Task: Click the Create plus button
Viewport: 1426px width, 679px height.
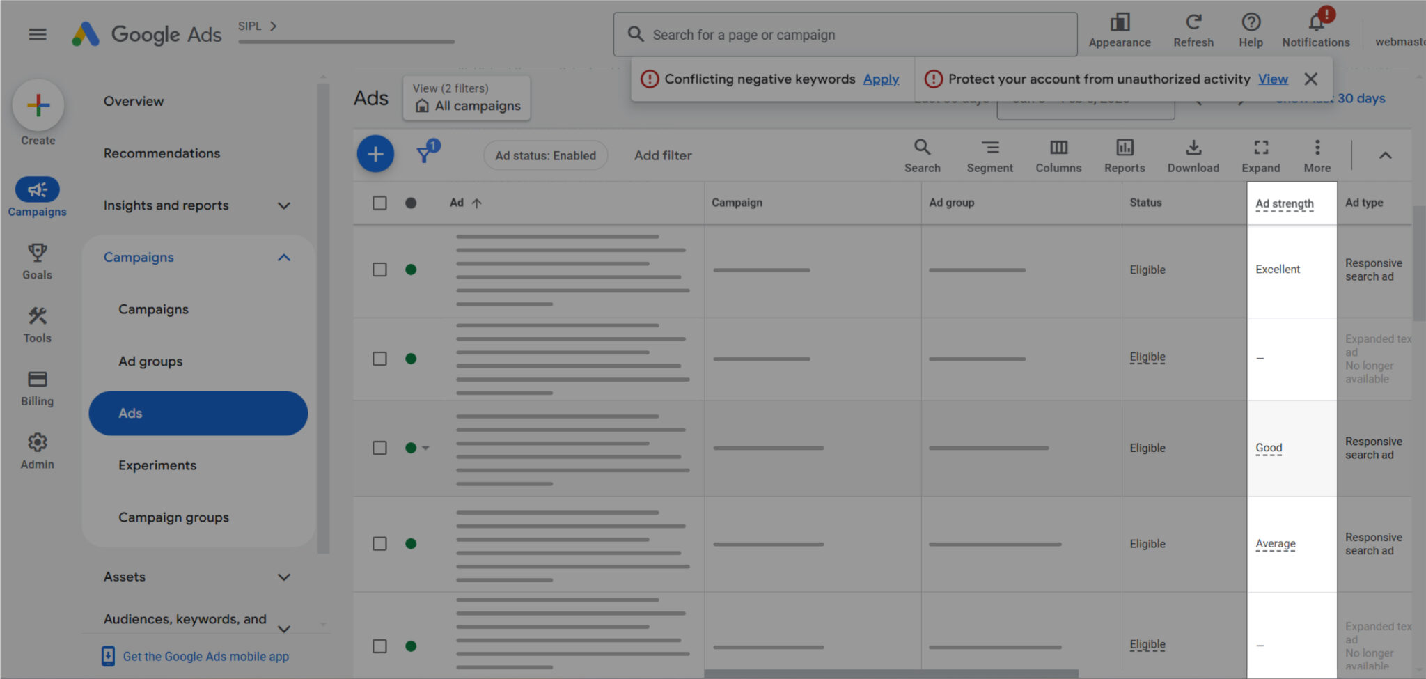Action: click(x=38, y=105)
